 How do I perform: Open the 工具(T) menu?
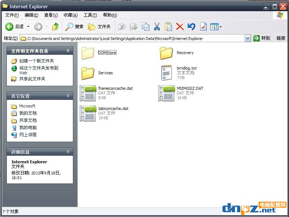click(x=90, y=15)
